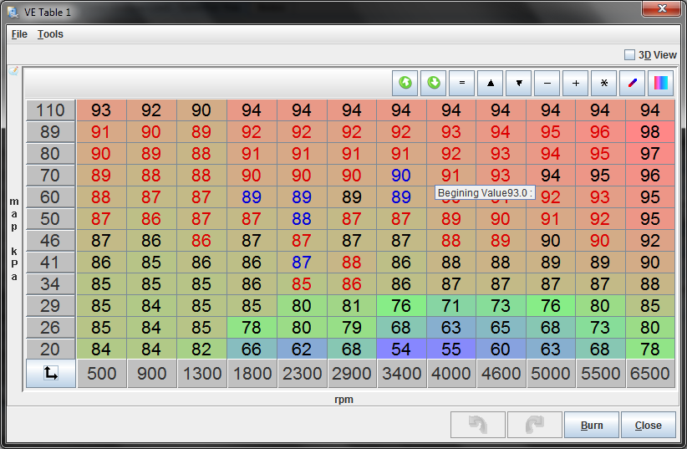Select blue 90 cell at 70 kPa, 3400 rpm

tap(402, 176)
